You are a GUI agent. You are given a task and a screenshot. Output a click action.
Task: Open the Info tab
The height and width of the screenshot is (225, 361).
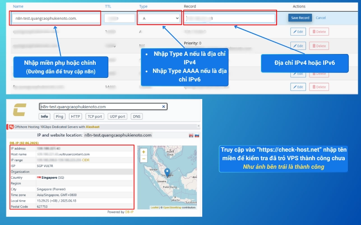44,117
